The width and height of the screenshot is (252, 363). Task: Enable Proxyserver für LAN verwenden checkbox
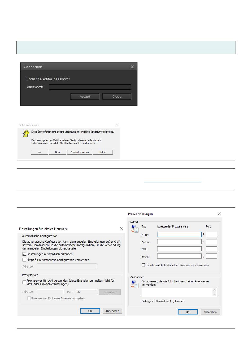(24, 282)
